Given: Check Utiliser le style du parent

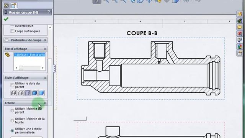Looking at the screenshot, I should pyautogui.click(x=12, y=85).
